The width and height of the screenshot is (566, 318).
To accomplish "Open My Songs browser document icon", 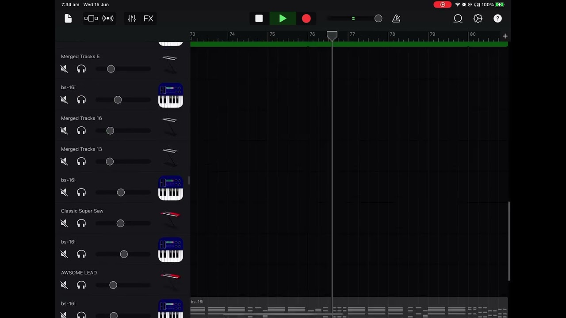I will (x=68, y=19).
